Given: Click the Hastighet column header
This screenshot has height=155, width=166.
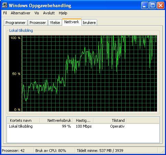Looking at the screenshot, I should [x=83, y=120].
